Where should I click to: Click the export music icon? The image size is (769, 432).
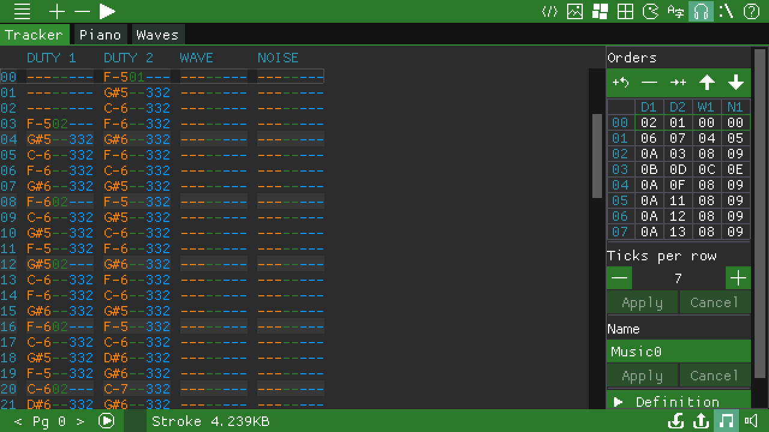click(701, 421)
